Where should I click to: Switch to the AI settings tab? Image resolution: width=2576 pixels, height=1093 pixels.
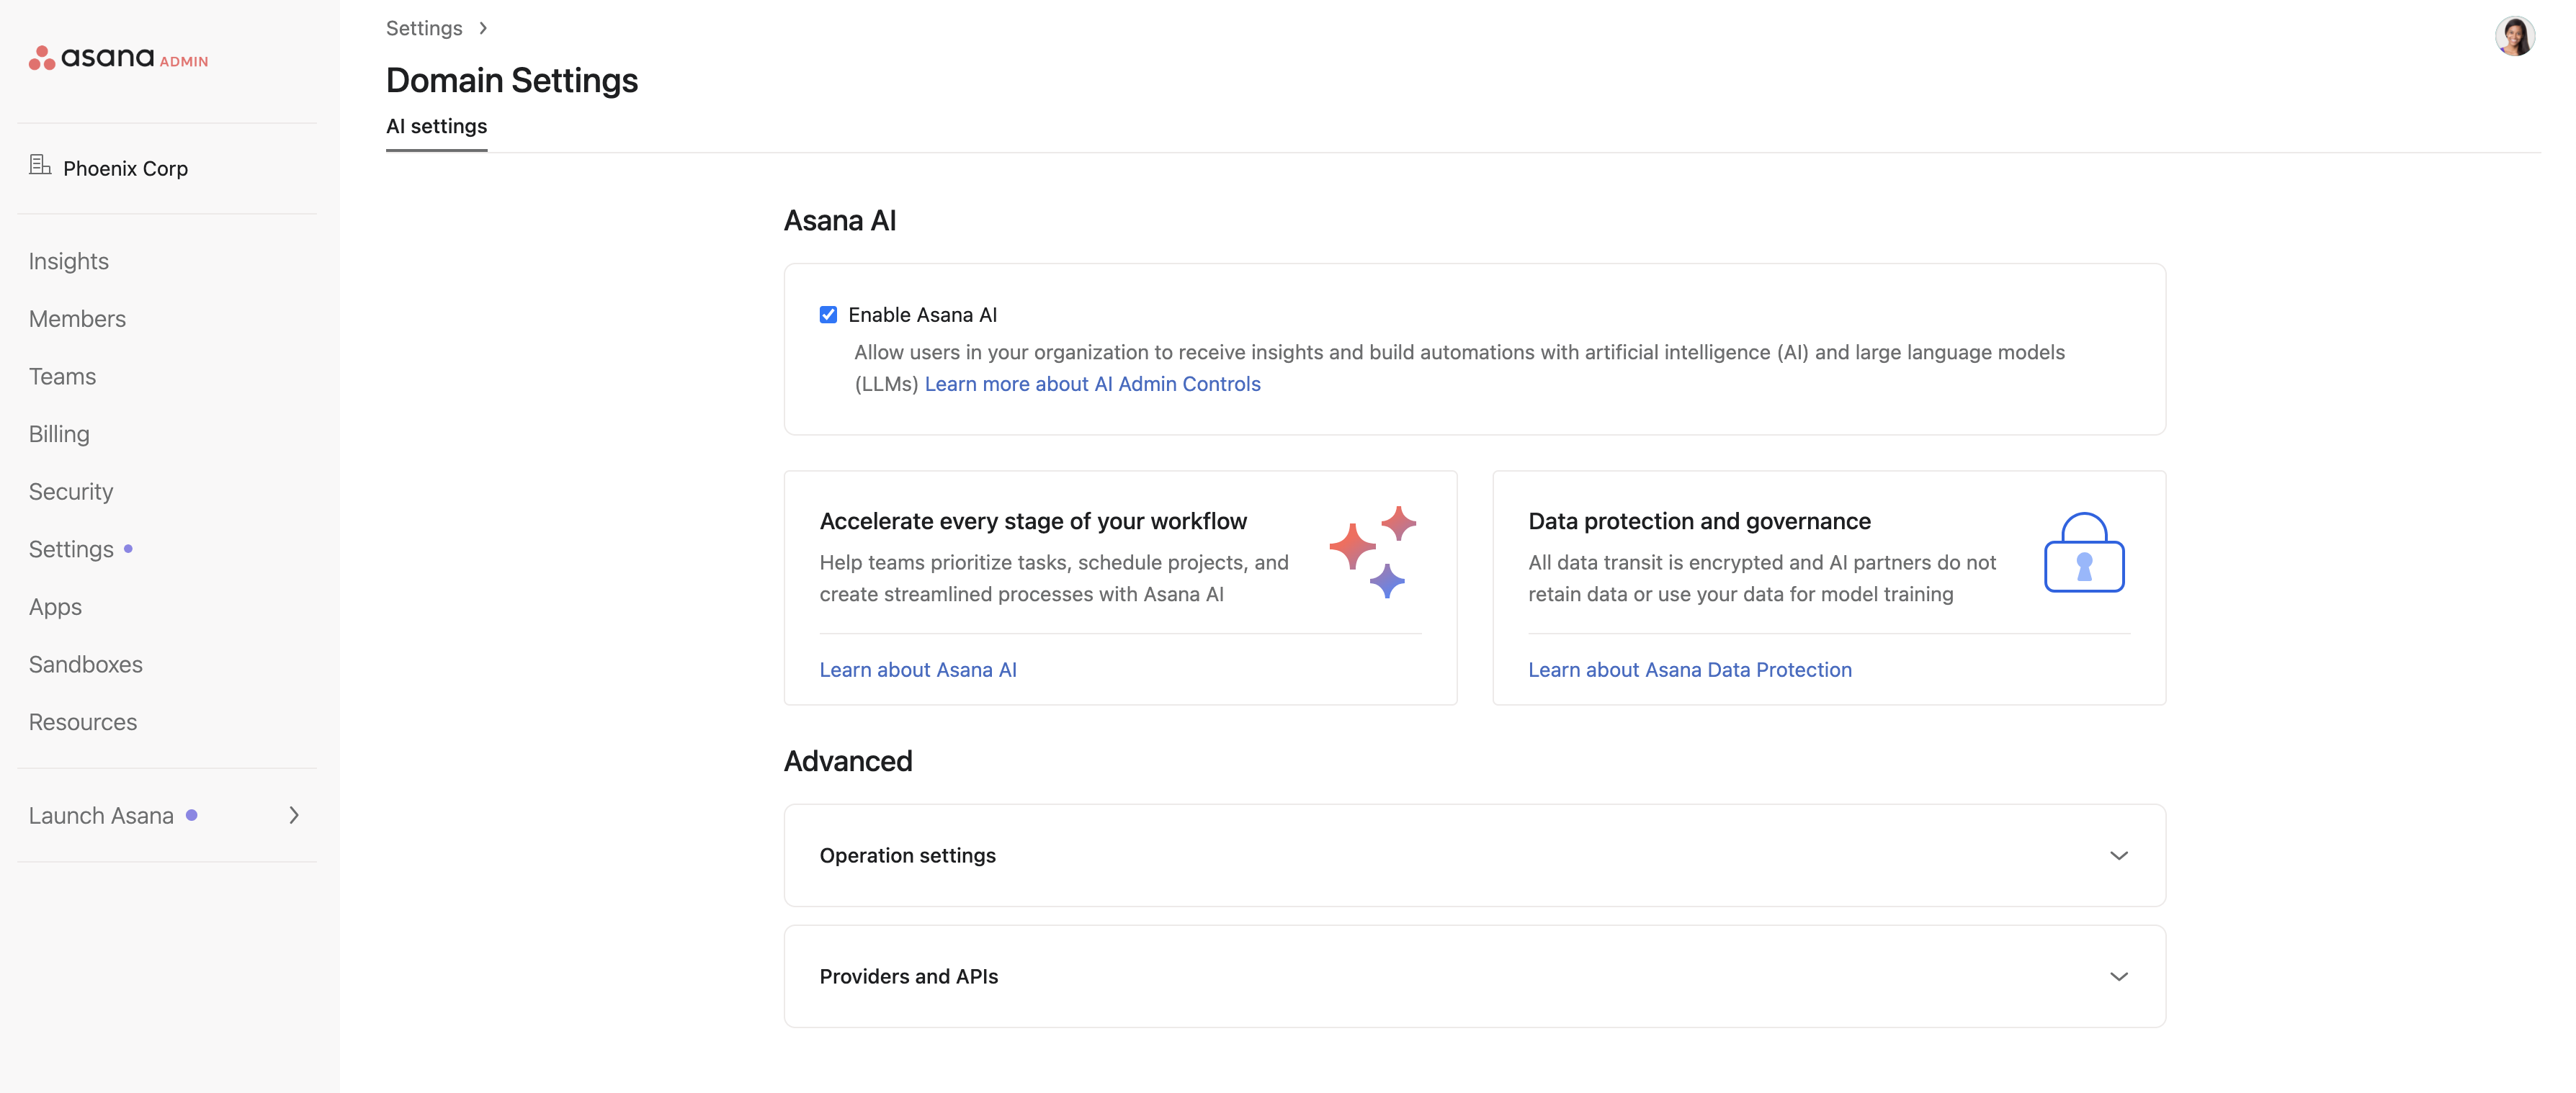tap(436, 126)
